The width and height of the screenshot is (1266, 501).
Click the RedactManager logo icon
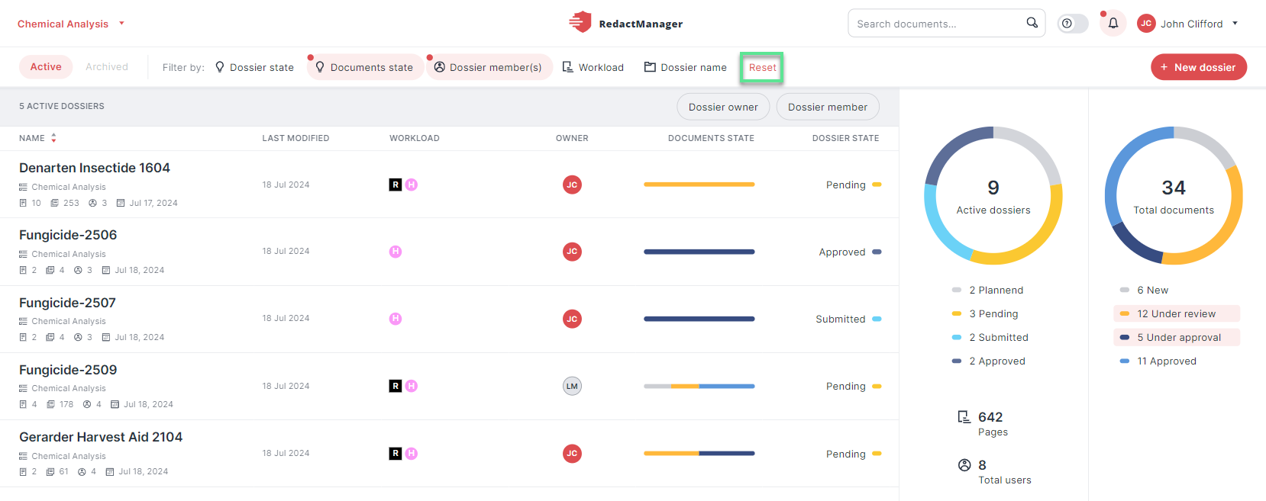tap(580, 22)
